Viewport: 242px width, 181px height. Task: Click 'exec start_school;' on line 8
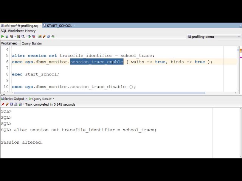pyautogui.click(x=36, y=74)
